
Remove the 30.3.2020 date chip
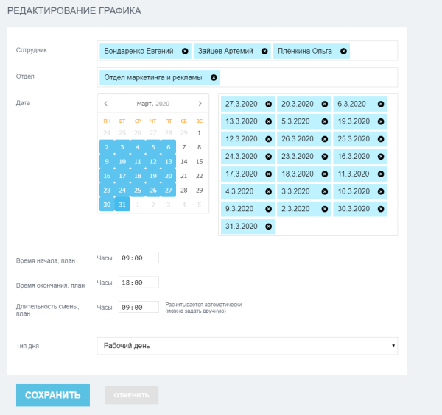pos(380,209)
